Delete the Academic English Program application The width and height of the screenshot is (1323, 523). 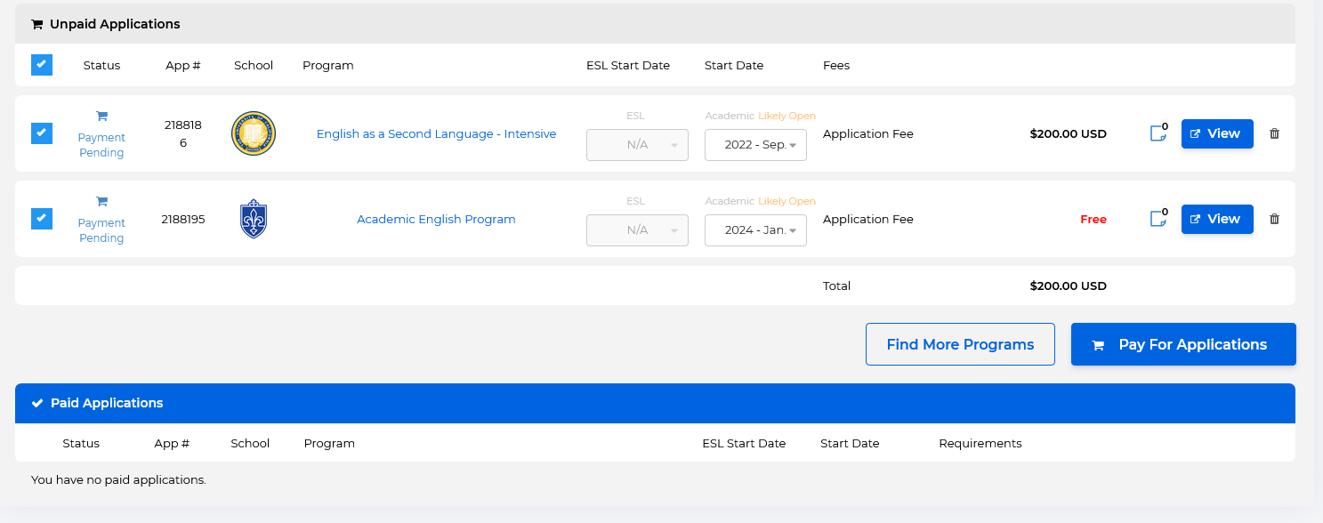[x=1274, y=219]
